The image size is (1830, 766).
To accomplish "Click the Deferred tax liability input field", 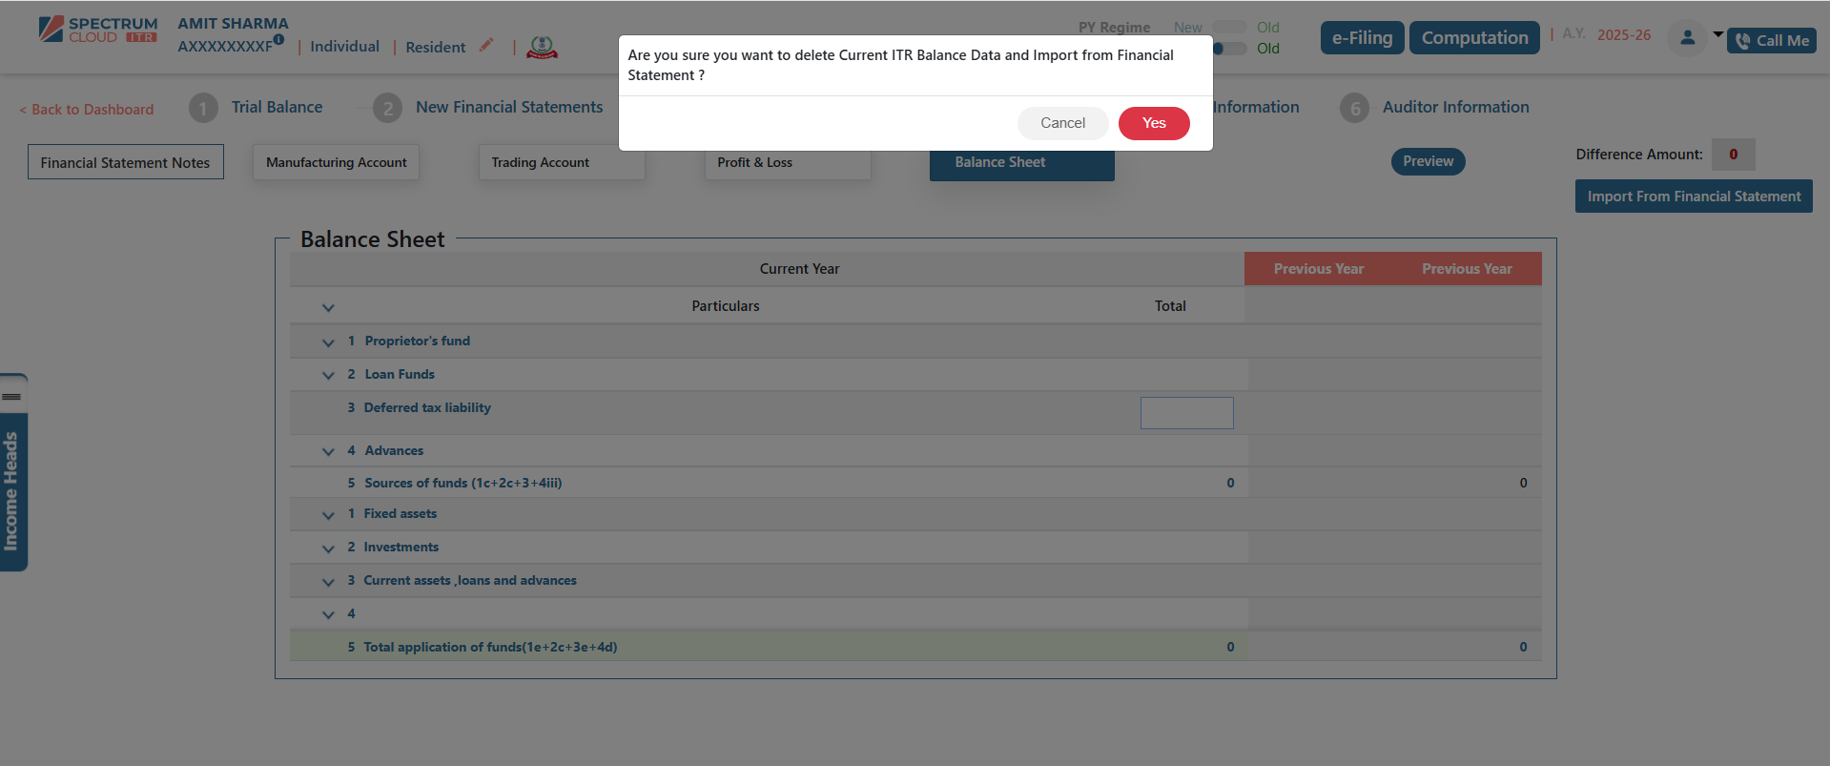I will (x=1186, y=413).
